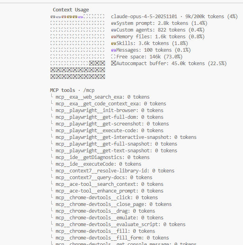Click the claude-opus-4-5-20251101 model name

click(x=146, y=17)
